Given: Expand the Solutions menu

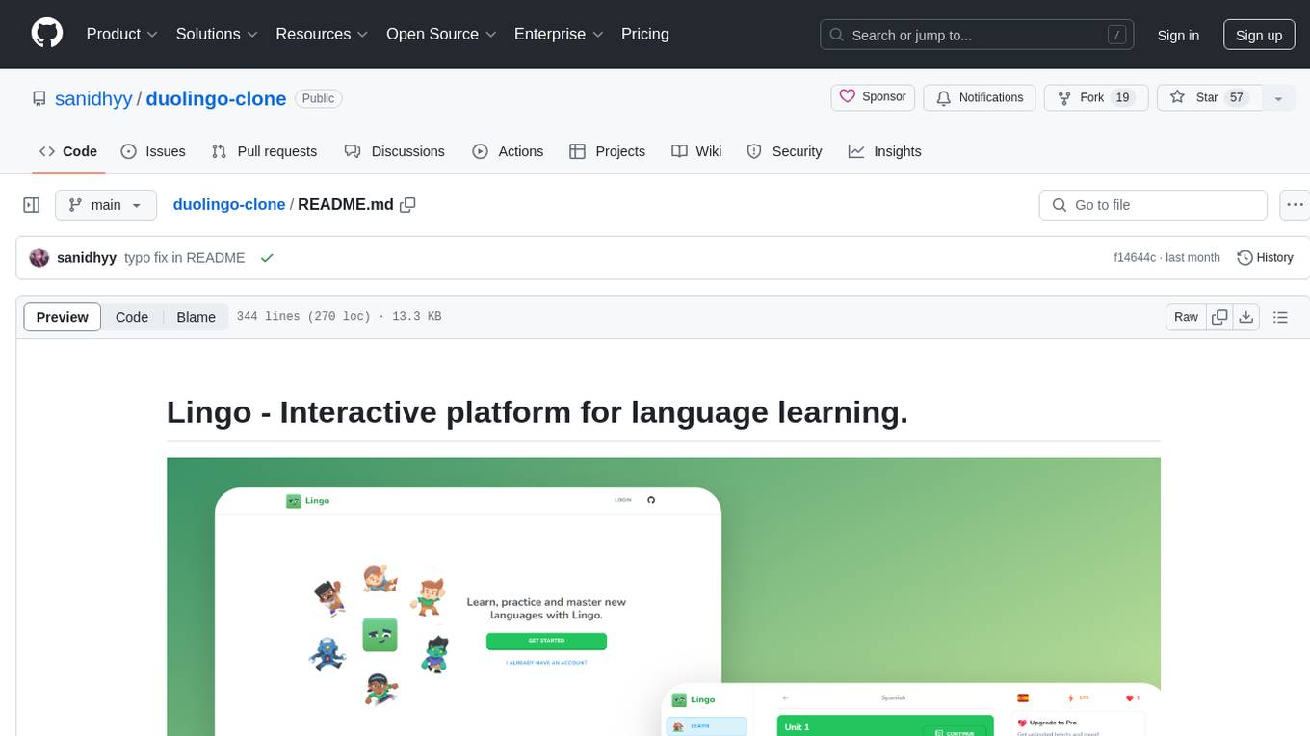Looking at the screenshot, I should pyautogui.click(x=217, y=34).
